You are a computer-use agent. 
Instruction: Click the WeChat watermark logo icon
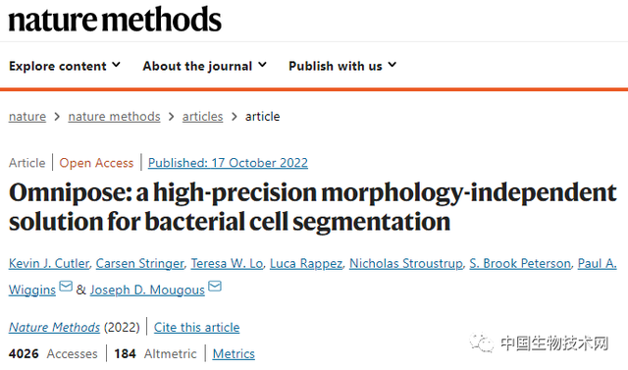[482, 344]
